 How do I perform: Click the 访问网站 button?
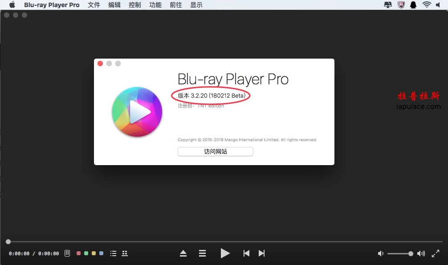[216, 151]
